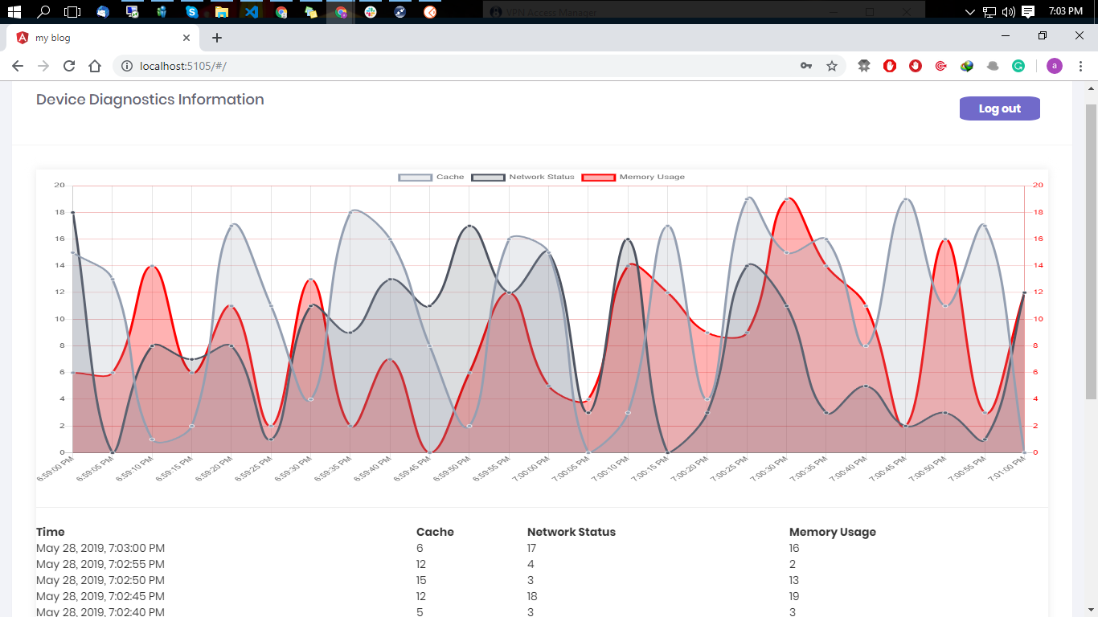This screenshot has width=1098, height=617.
Task: Click the browser home icon
Action: click(x=95, y=66)
